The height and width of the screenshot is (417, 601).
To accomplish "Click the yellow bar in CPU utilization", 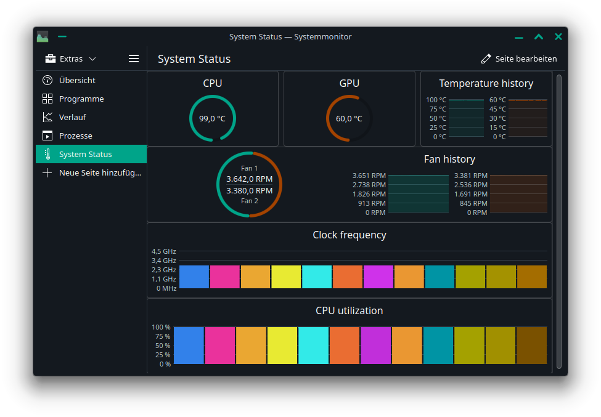I will [x=282, y=346].
